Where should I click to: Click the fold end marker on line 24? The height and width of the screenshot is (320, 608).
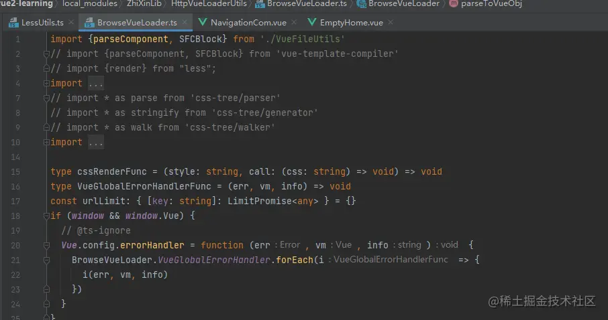coord(46,304)
